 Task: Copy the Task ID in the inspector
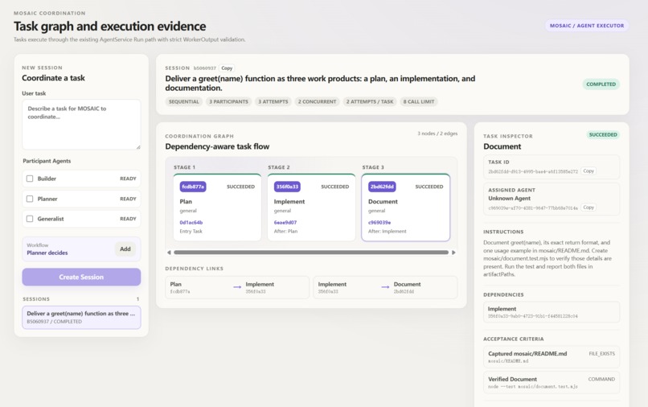[x=589, y=171]
